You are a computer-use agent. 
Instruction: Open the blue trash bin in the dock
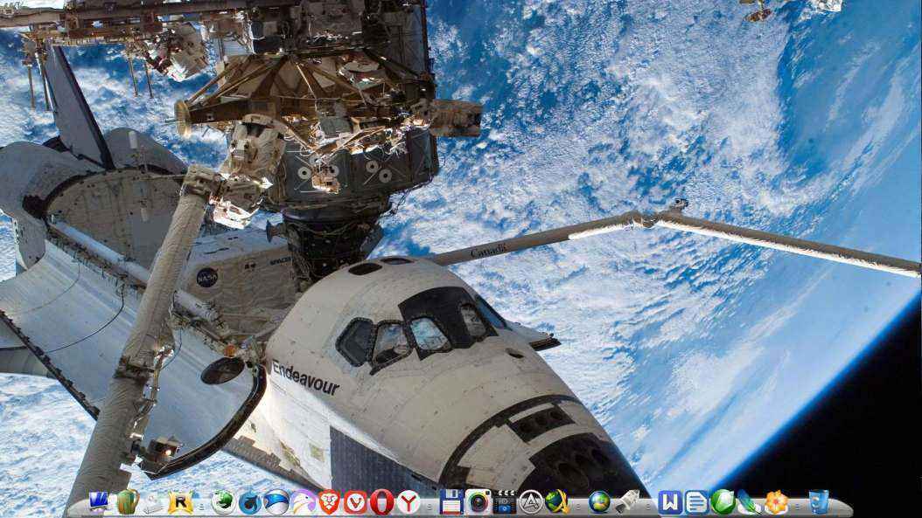[x=819, y=502]
